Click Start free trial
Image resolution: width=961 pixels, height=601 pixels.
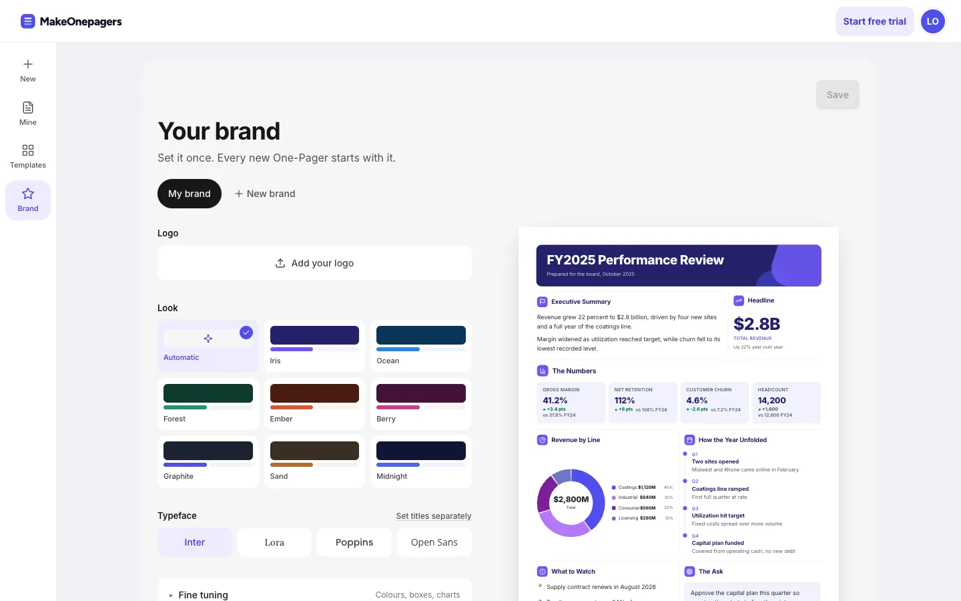pyautogui.click(x=874, y=21)
